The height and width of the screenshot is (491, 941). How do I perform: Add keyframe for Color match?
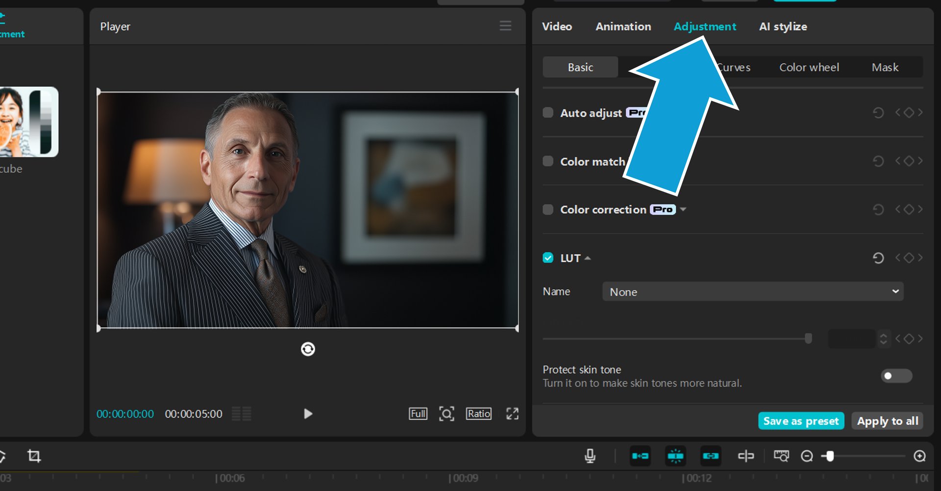909,161
